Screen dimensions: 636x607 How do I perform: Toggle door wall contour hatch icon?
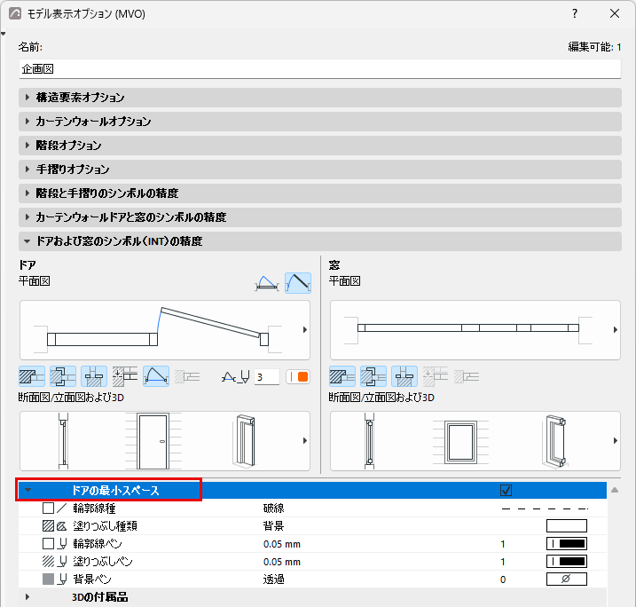tap(32, 376)
